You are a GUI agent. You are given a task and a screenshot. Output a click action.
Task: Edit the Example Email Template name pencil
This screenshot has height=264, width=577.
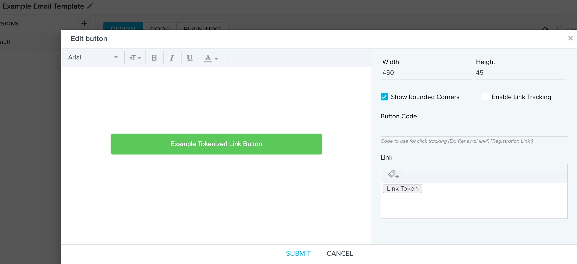pos(90,6)
